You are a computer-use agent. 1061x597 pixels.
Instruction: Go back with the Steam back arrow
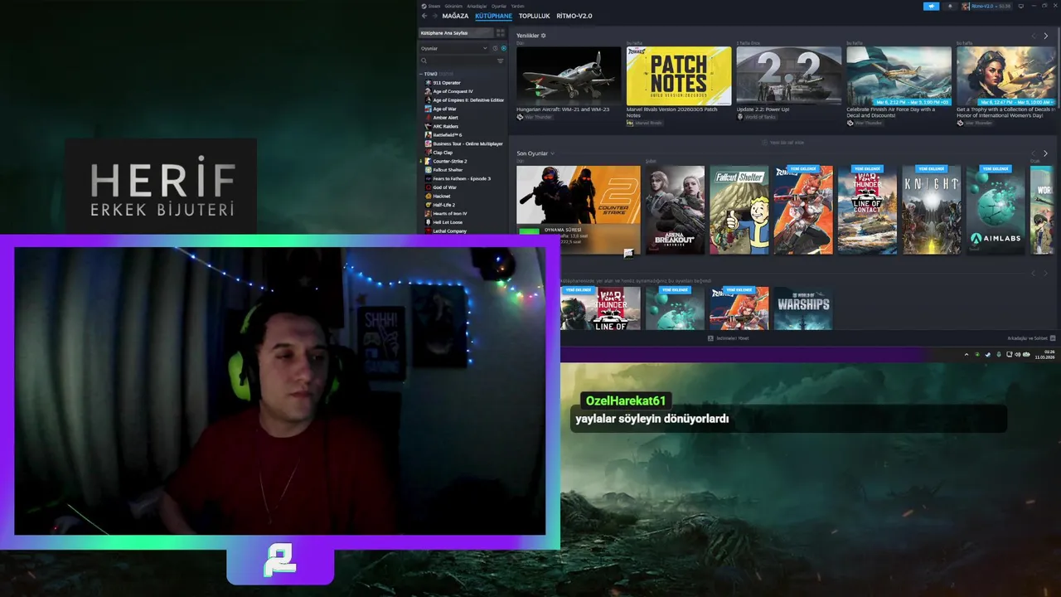(x=424, y=16)
